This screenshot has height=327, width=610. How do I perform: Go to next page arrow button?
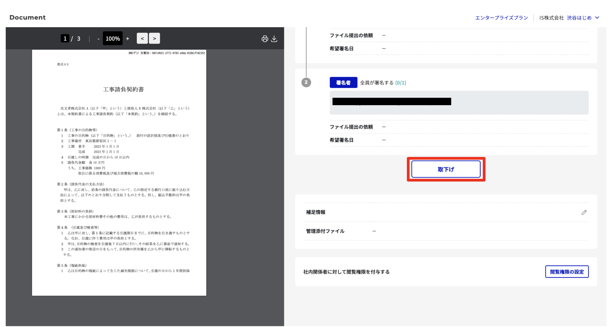pos(154,38)
